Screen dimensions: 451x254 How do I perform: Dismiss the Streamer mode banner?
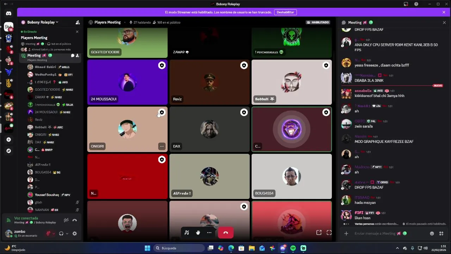pos(444,12)
